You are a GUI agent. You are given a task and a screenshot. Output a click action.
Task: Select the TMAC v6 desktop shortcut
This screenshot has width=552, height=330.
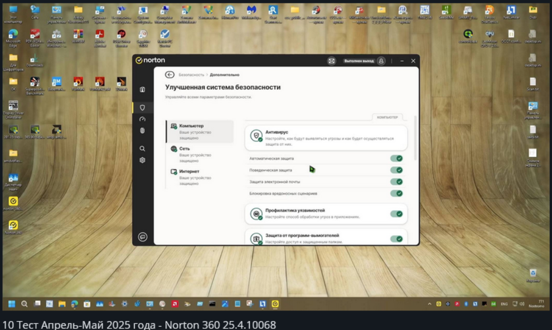pyautogui.click(x=424, y=12)
